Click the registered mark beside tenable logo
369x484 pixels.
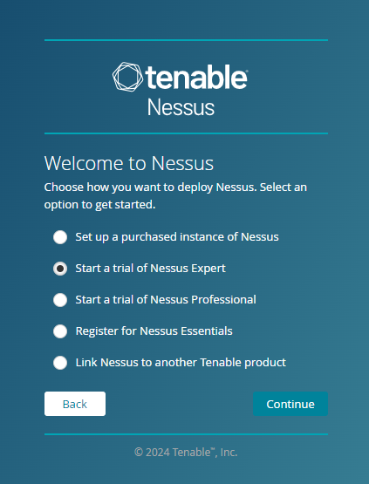[246, 72]
